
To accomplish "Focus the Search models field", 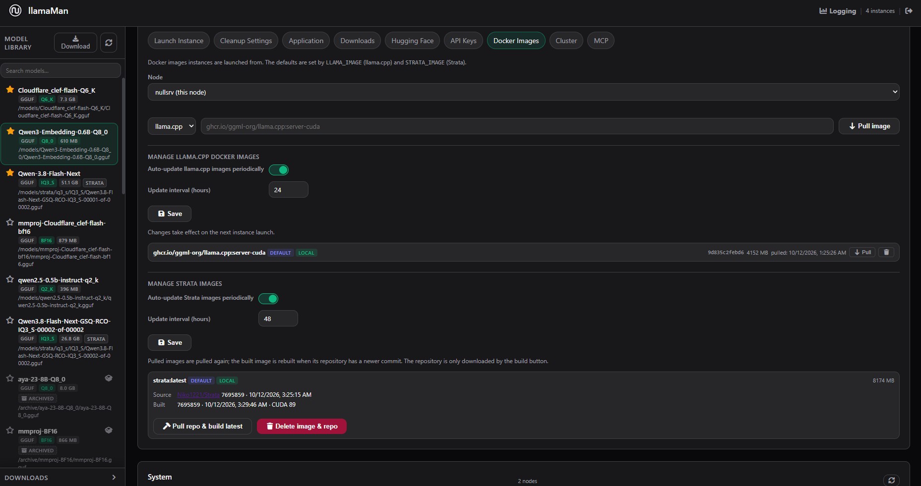I will [x=61, y=70].
